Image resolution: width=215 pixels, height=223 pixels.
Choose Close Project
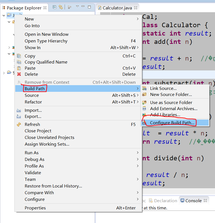[78, 131]
